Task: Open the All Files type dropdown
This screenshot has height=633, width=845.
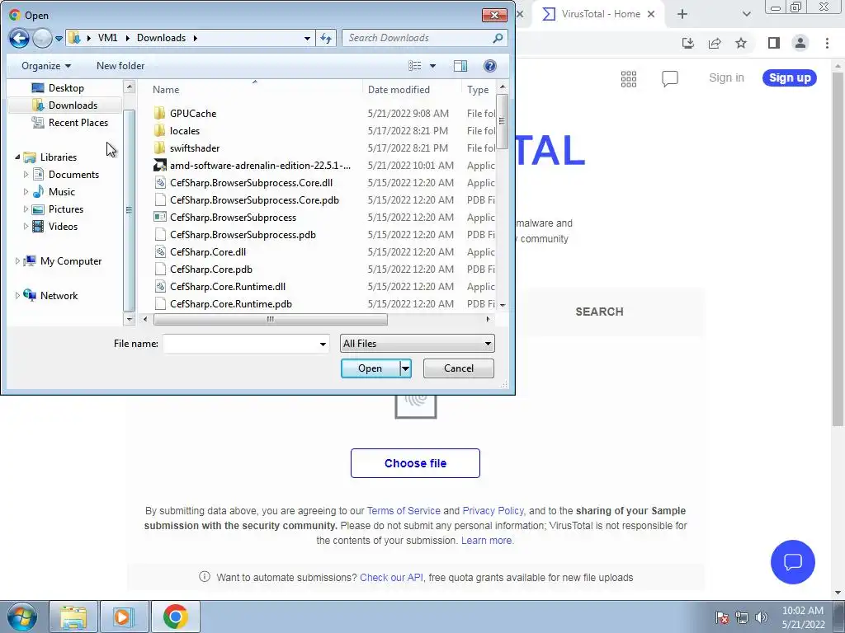Action: pyautogui.click(x=417, y=344)
